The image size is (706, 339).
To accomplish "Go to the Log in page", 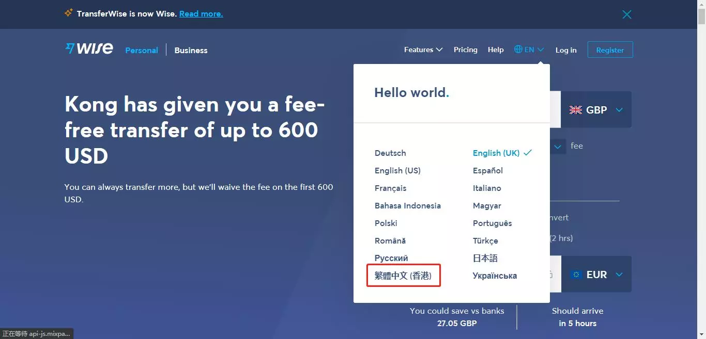I will pyautogui.click(x=566, y=50).
